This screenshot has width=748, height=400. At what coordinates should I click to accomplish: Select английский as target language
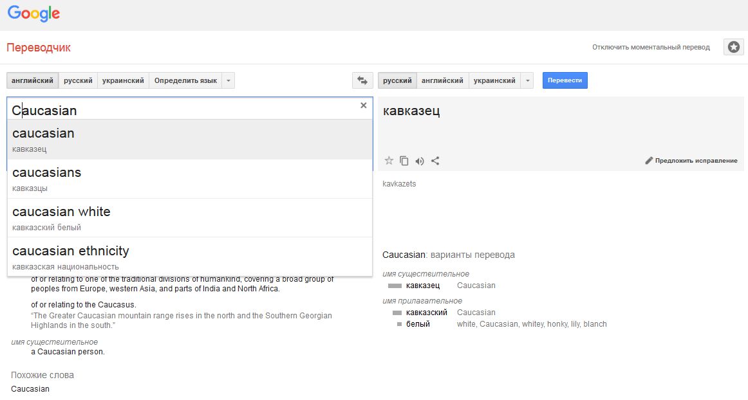[x=443, y=80]
